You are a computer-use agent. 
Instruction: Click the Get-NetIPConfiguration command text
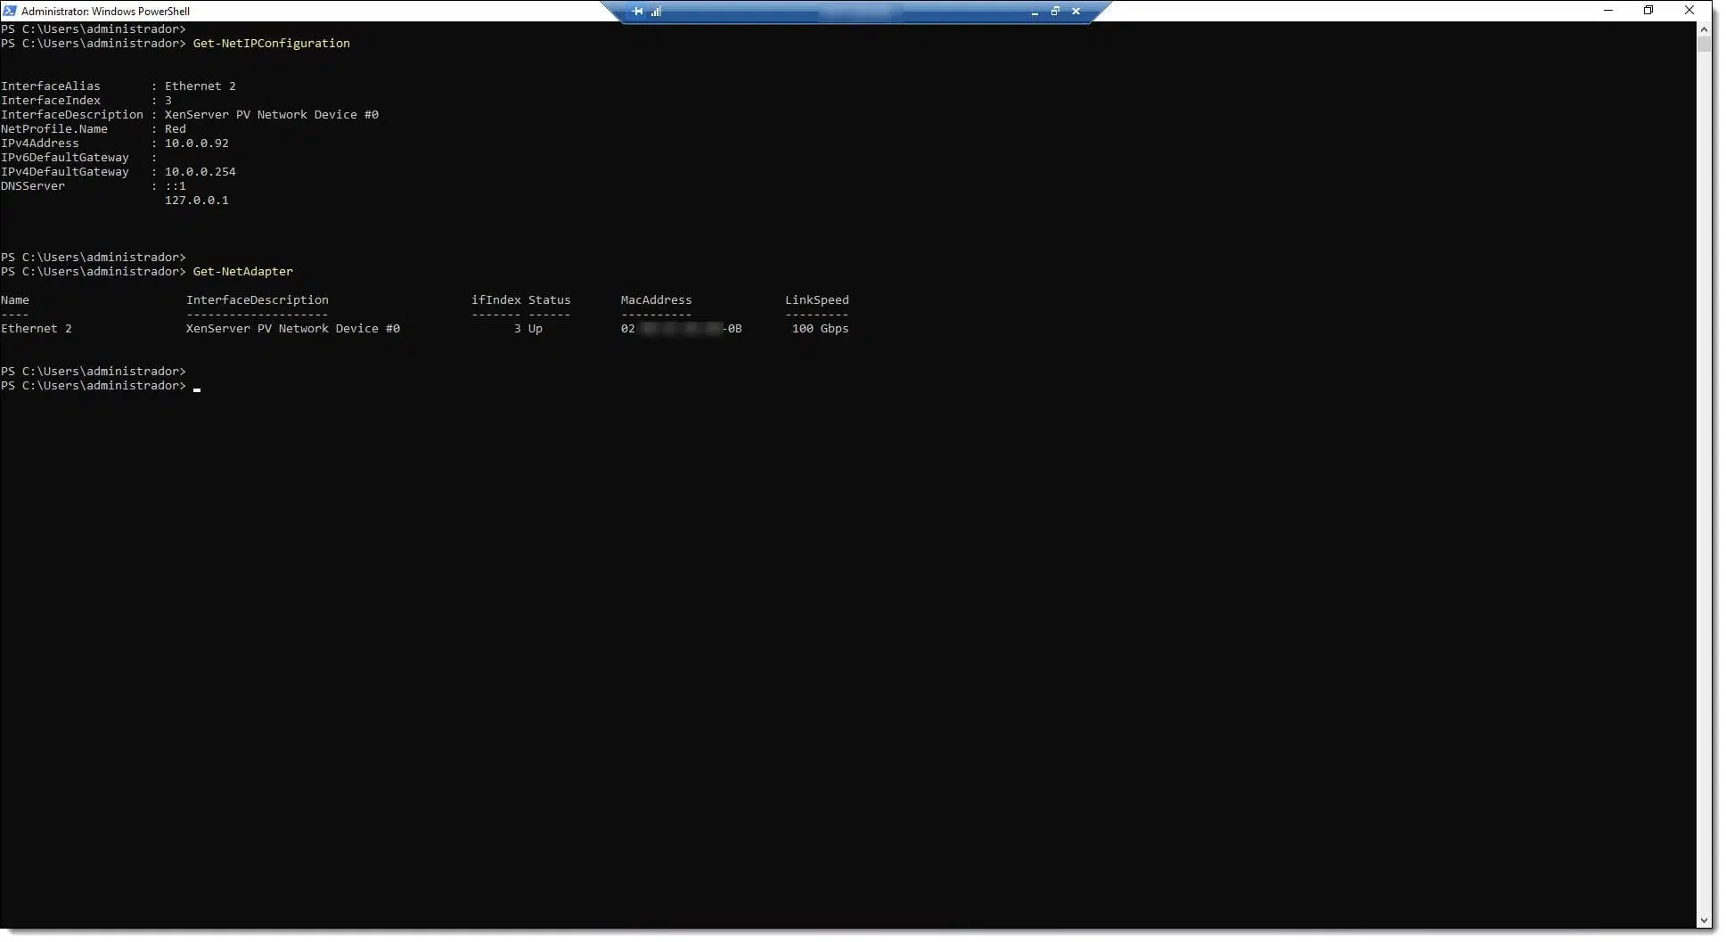coord(271,43)
